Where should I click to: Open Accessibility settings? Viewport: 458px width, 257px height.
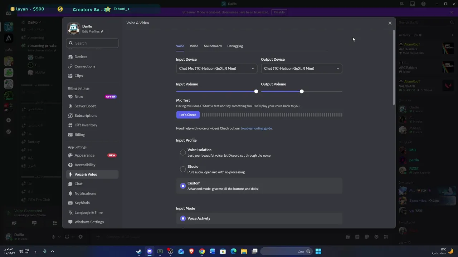coord(92,165)
